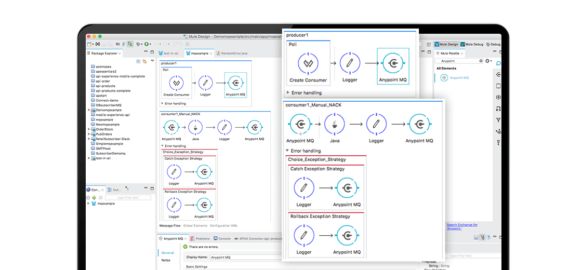Open the RandomError.java editor tab

coord(232,53)
